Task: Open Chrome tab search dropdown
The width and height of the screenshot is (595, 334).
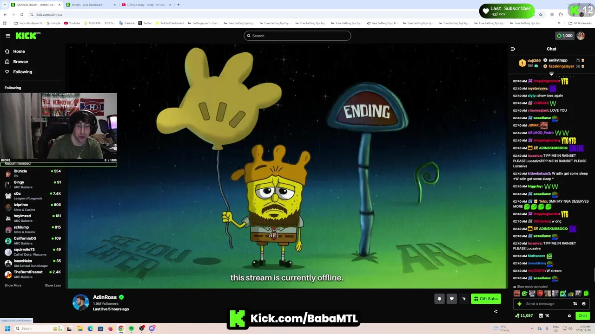Action: tap(5, 5)
